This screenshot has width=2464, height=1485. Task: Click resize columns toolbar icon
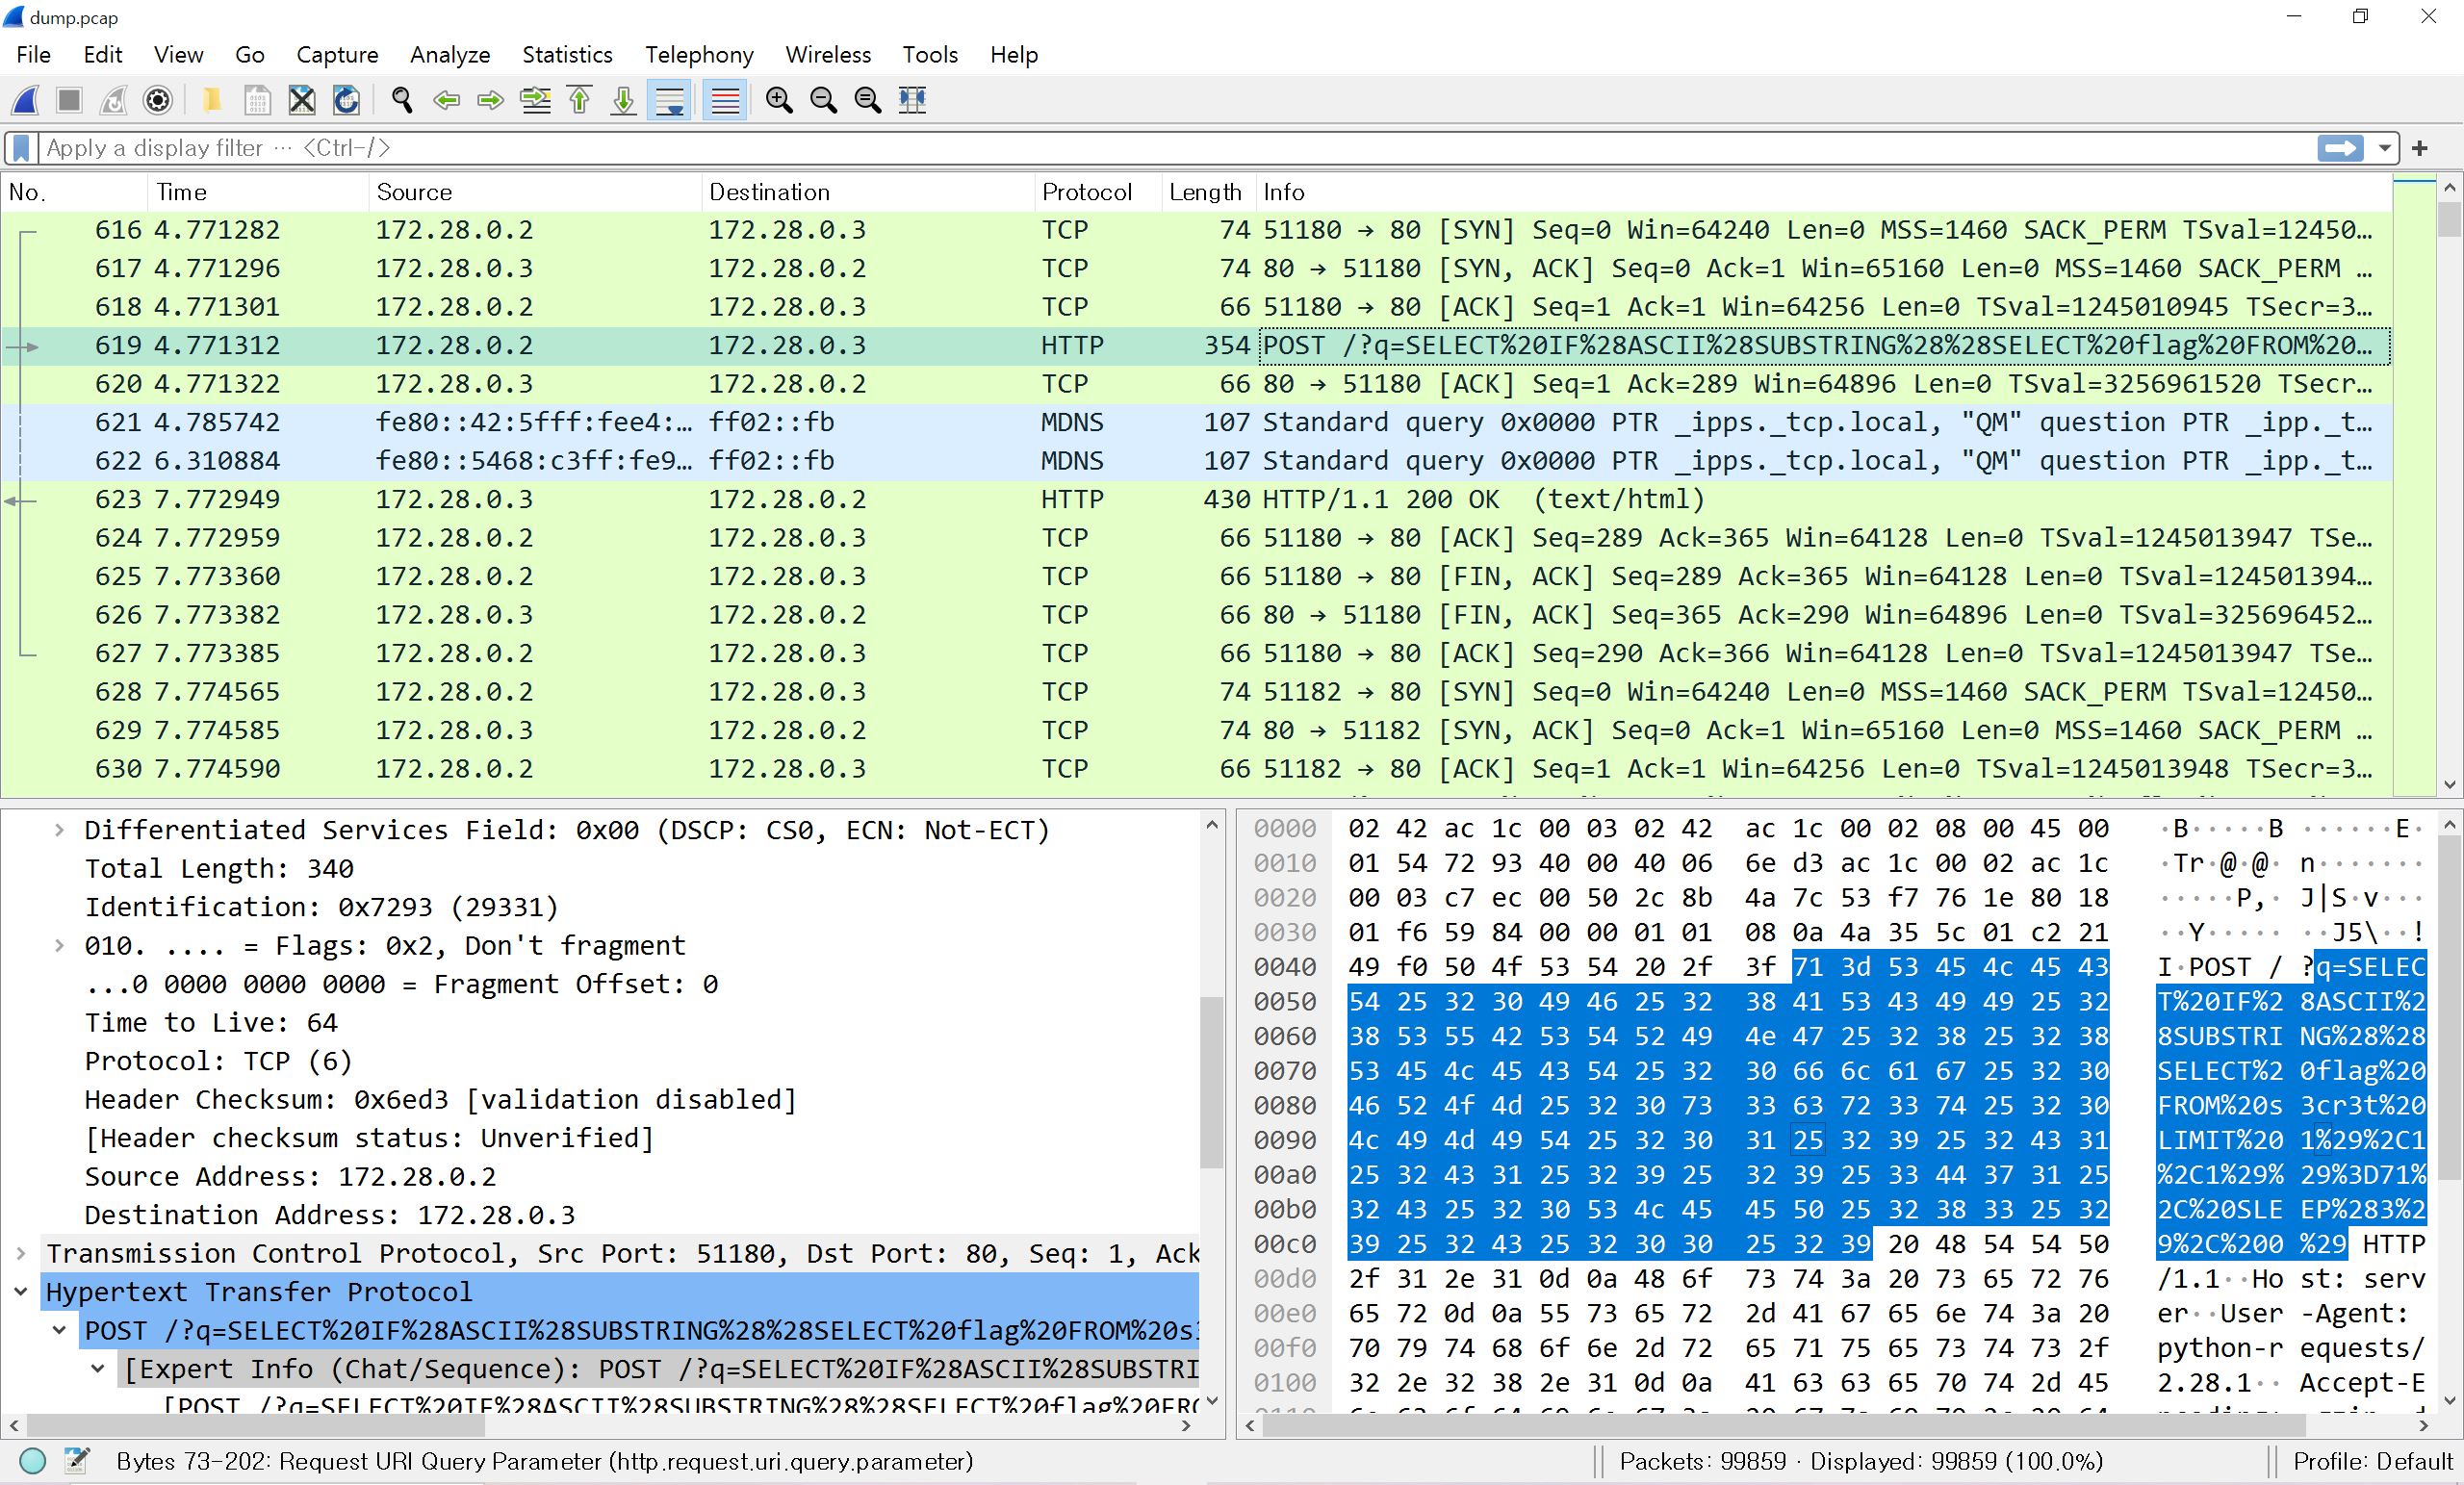pos(912,100)
